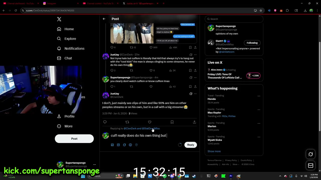Open the @rainbetcom link
Screen dimensions: 321x180
227,52
